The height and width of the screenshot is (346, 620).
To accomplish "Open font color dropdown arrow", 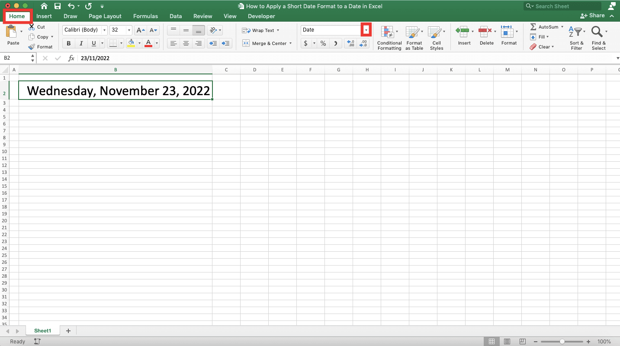I will tap(157, 43).
